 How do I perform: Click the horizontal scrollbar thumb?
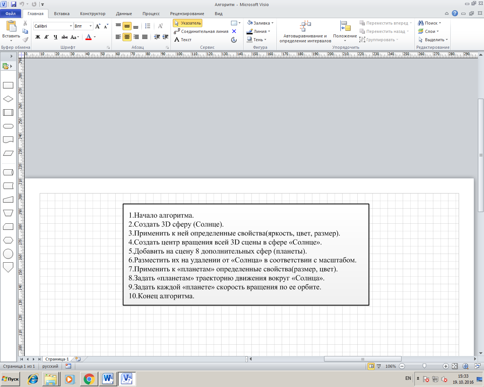point(363,359)
